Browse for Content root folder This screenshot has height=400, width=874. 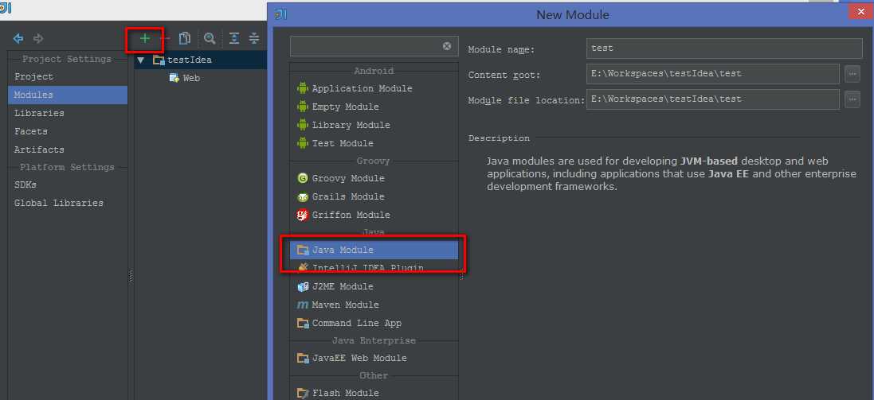[x=852, y=73]
